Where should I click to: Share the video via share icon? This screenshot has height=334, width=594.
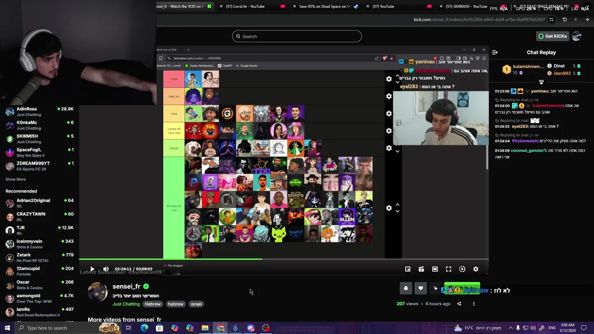459,304
